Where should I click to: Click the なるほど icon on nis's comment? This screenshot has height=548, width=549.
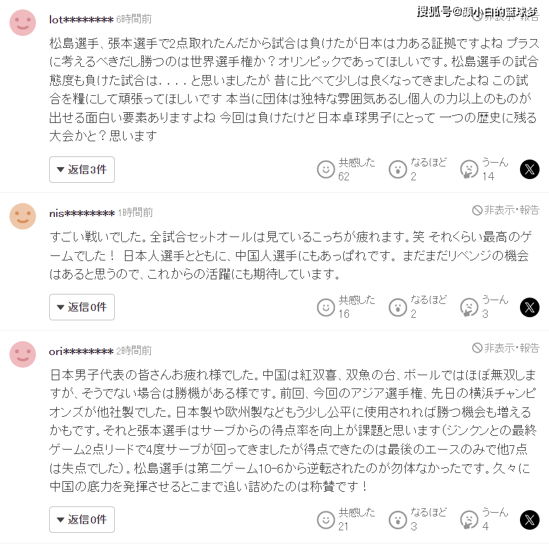tap(398, 307)
